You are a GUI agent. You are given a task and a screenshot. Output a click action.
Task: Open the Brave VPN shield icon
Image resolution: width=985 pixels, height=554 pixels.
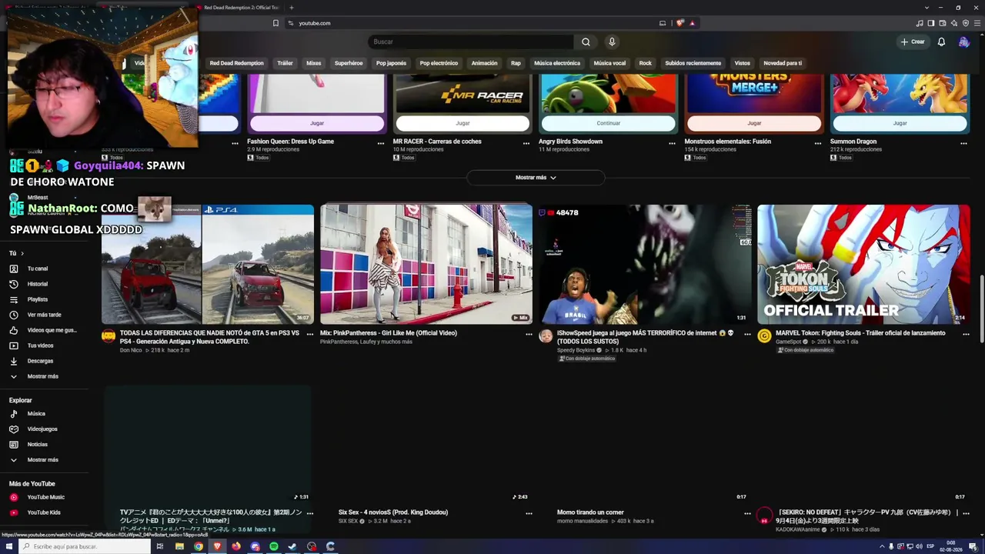966,23
